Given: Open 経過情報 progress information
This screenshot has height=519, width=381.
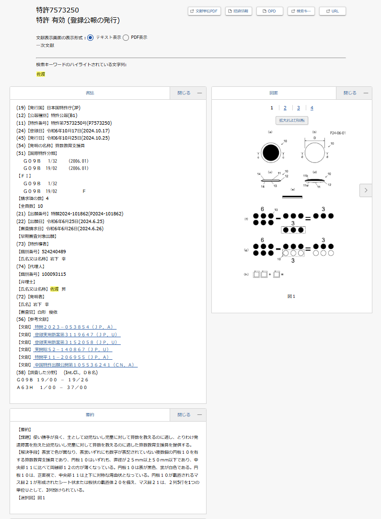Looking at the screenshot, I should point(239,11).
